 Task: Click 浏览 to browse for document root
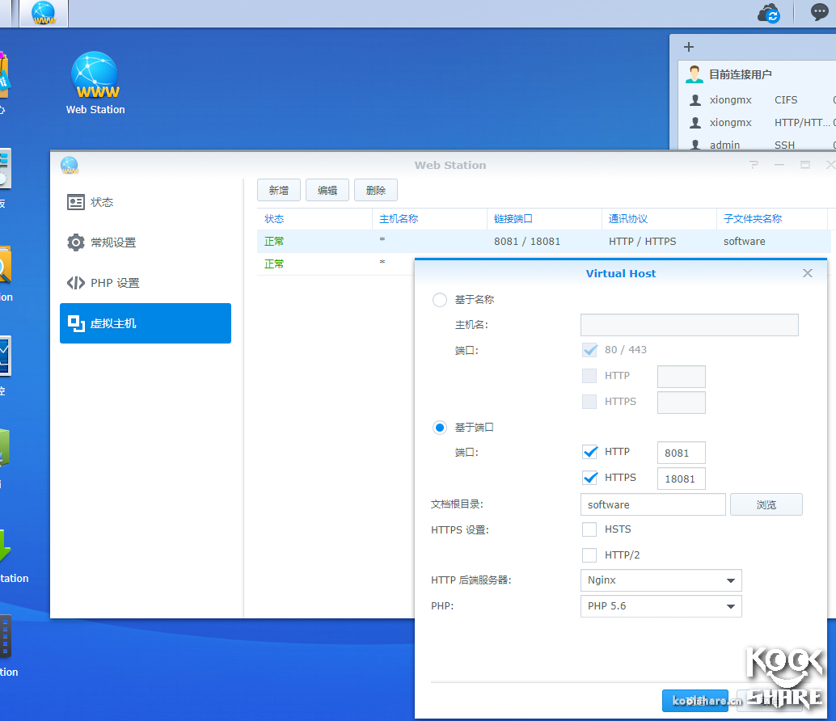[765, 504]
